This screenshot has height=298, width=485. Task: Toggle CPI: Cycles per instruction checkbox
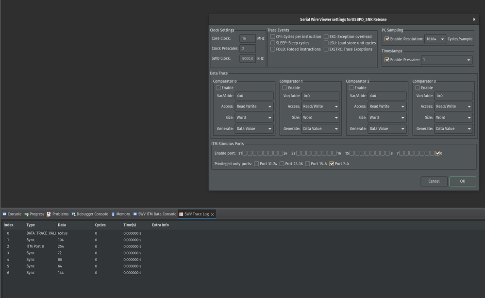click(273, 36)
